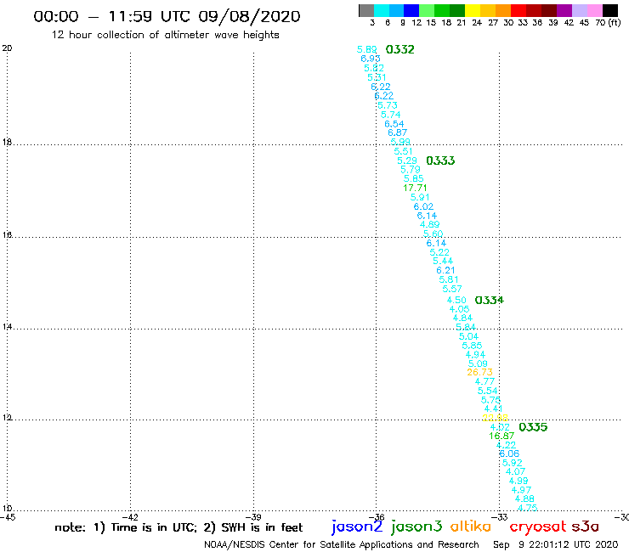The width and height of the screenshot is (629, 552).
Task: Select the 0335 time stamp label
Action: click(533, 427)
